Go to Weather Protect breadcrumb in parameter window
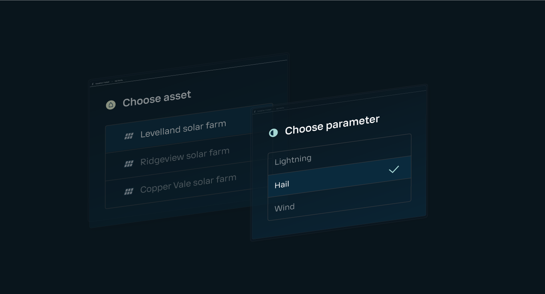This screenshot has height=294, width=545. 265,110
